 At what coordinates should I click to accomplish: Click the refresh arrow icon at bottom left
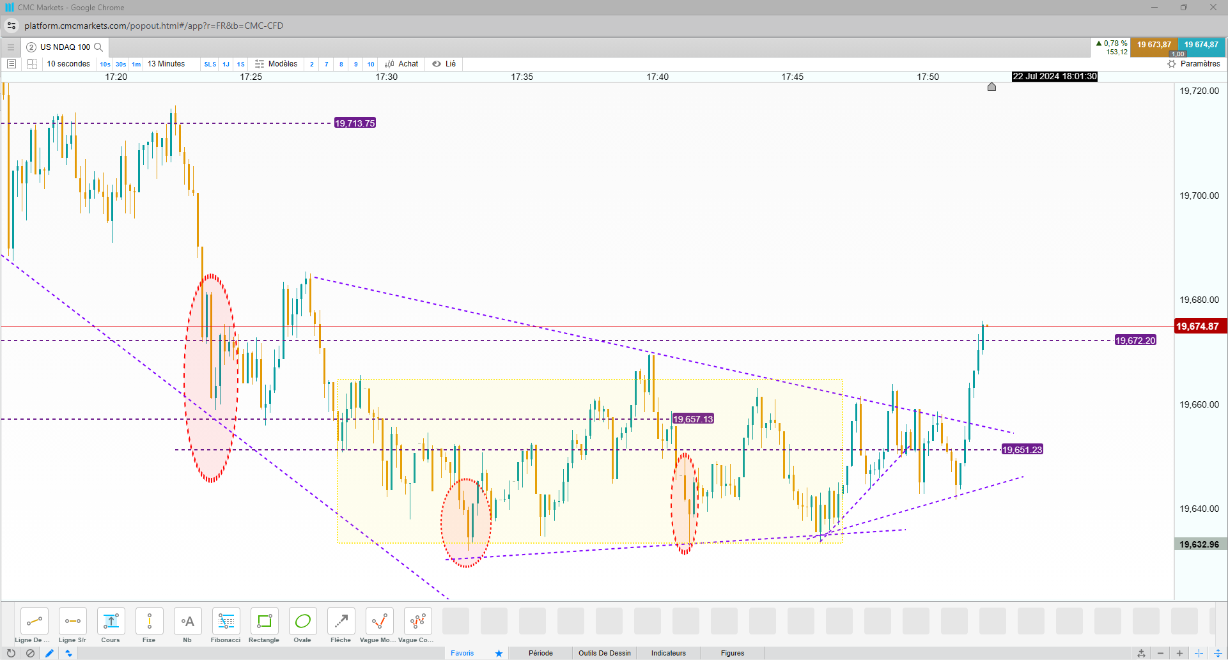[11, 653]
